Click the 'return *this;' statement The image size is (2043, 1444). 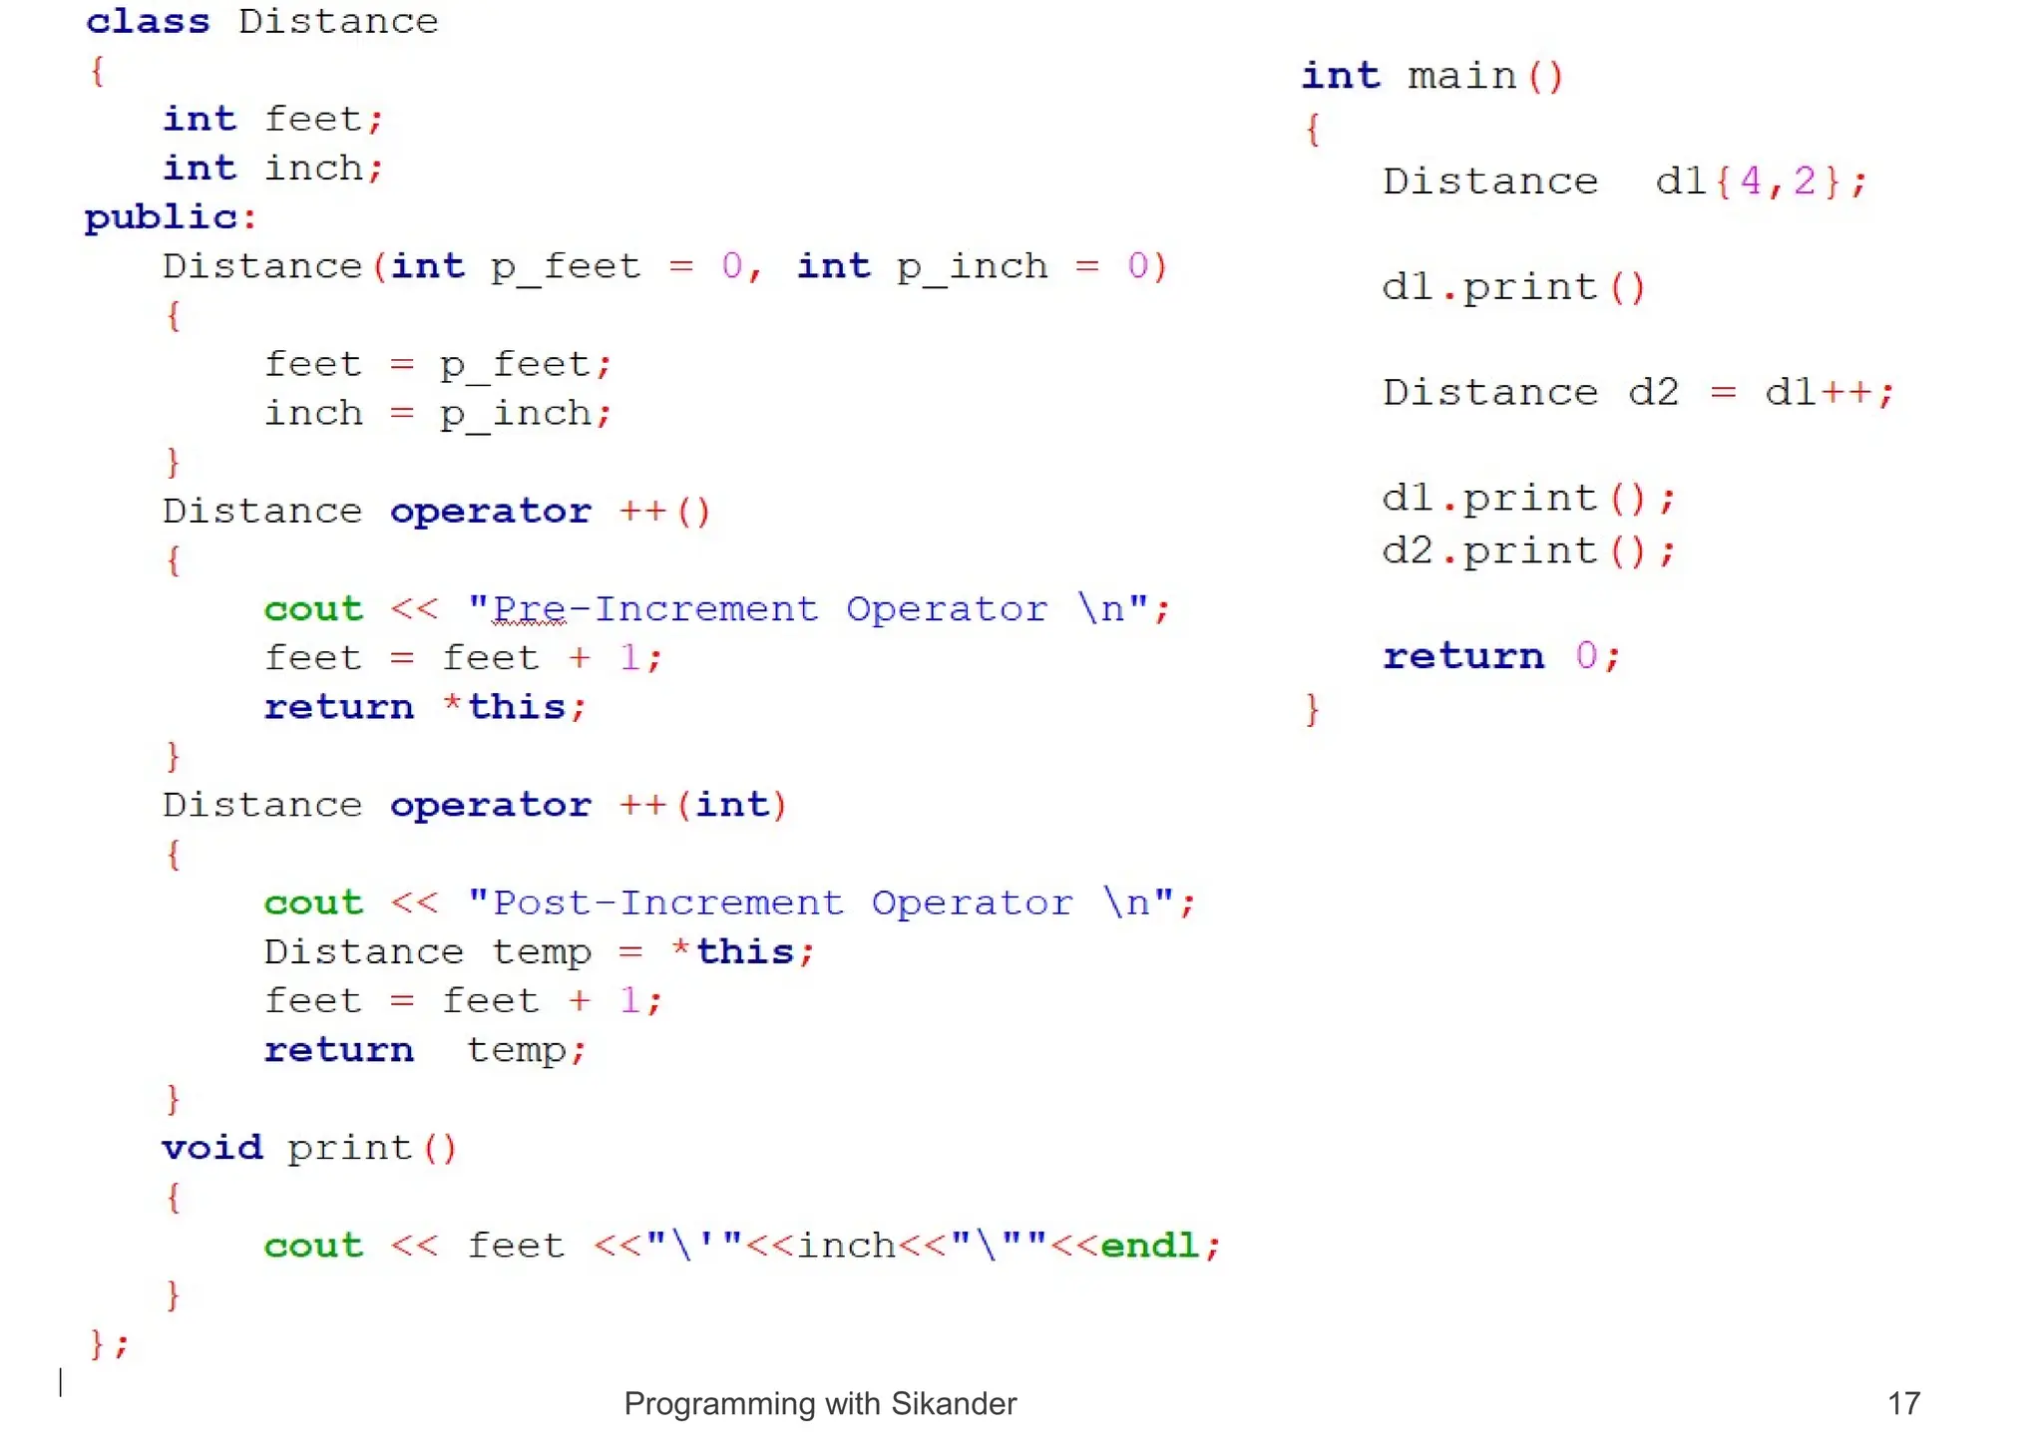(425, 707)
